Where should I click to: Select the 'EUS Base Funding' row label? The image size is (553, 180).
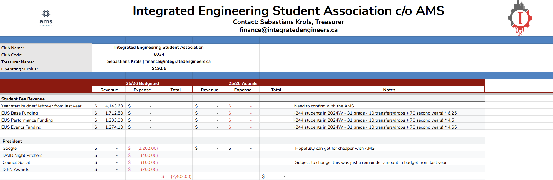[x=20, y=113]
